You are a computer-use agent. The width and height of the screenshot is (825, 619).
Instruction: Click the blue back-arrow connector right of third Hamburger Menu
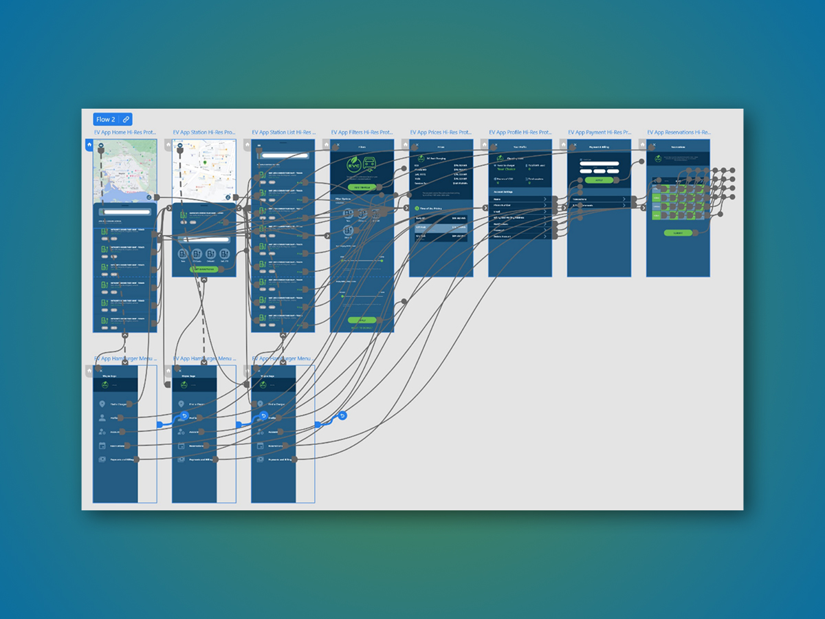point(342,416)
